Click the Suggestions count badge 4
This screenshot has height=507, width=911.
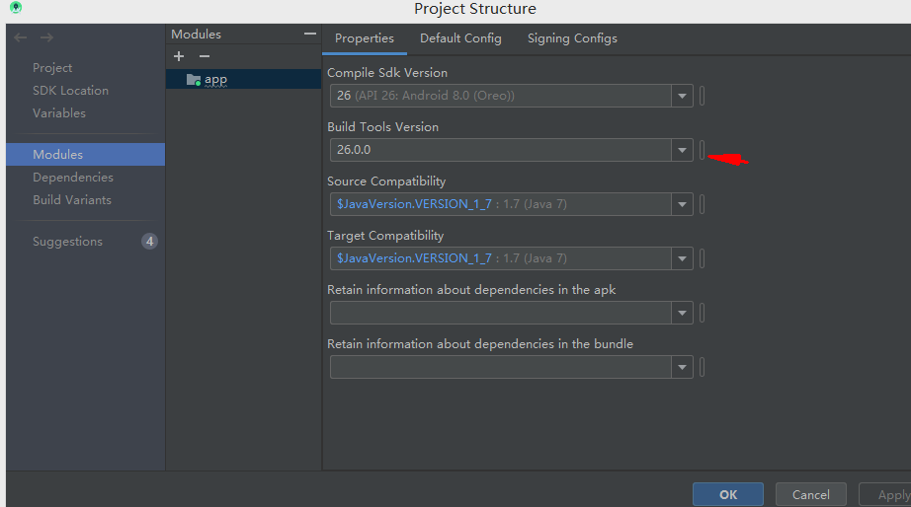[150, 242]
